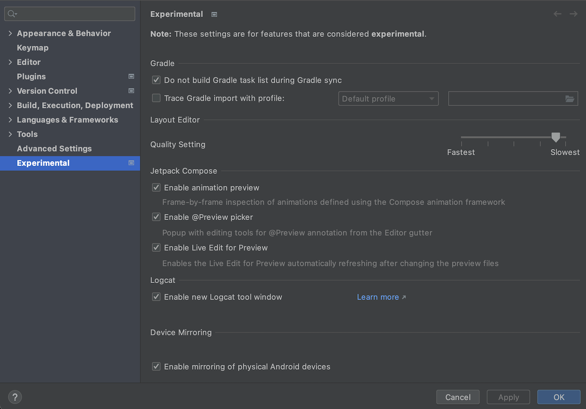Click the project-level icon in the selected Experimental row

click(x=131, y=163)
